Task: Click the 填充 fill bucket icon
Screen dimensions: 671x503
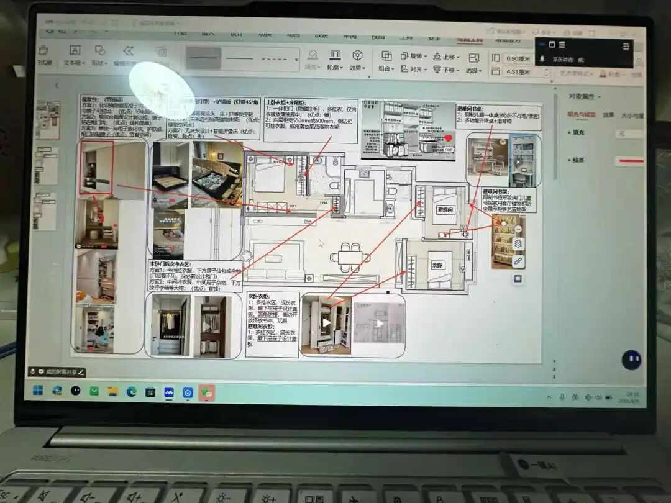Action: 313,54
